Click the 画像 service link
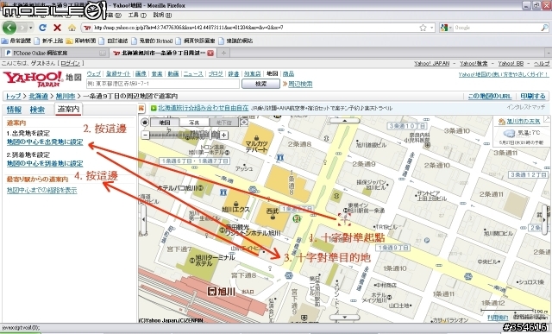Screen dimensions: 552x334 coord(141,73)
